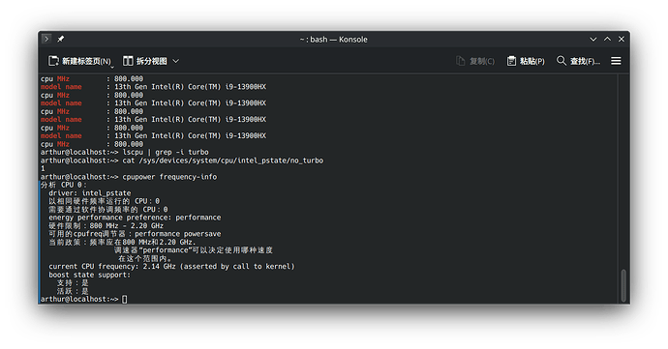Toggle the pin window icon
Image resolution: width=668 pixels, height=349 pixels.
tap(61, 40)
